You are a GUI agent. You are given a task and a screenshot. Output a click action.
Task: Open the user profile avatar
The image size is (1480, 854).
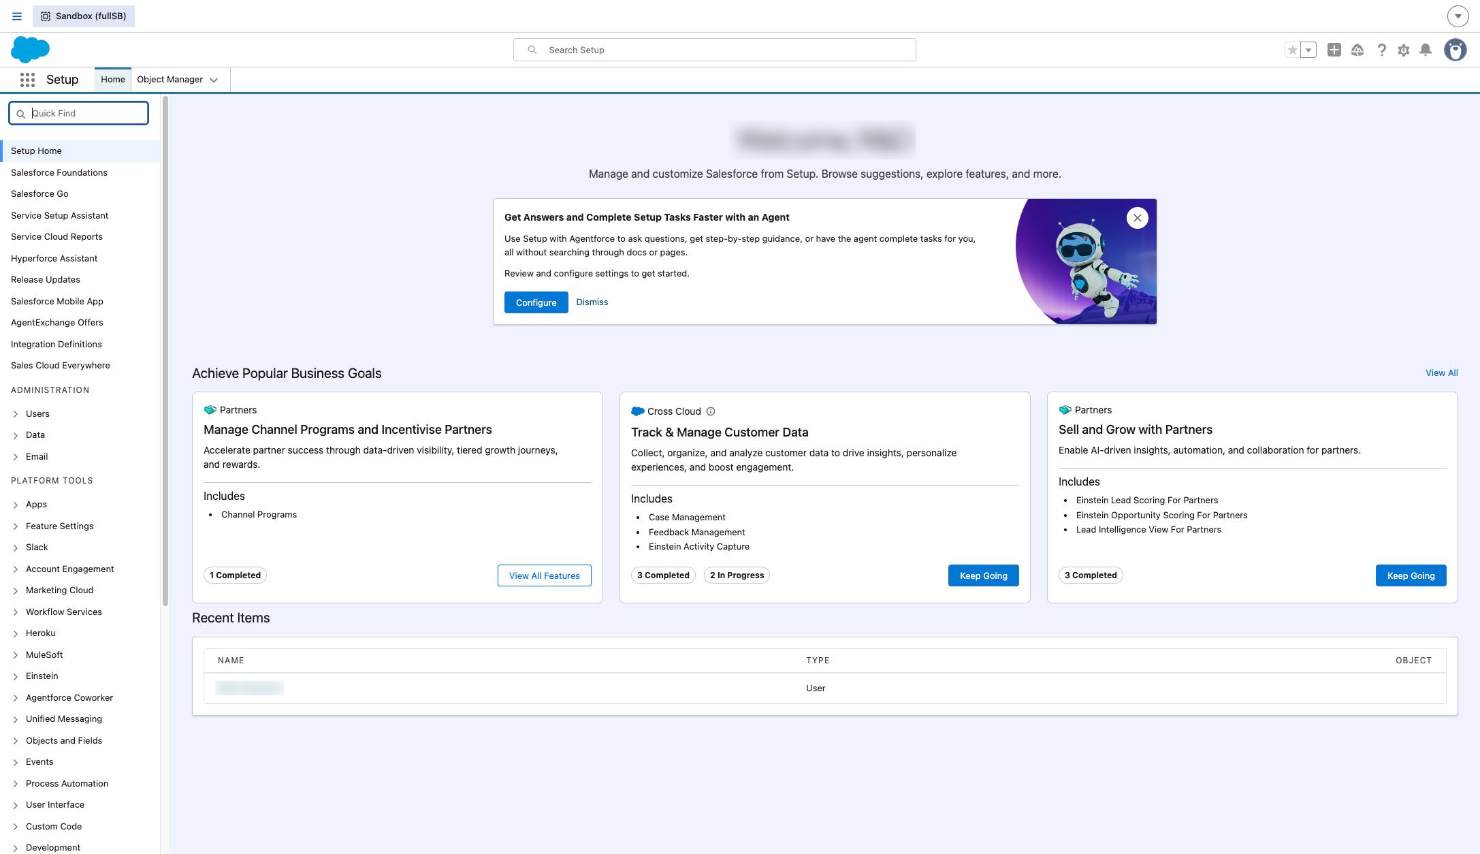pos(1455,50)
